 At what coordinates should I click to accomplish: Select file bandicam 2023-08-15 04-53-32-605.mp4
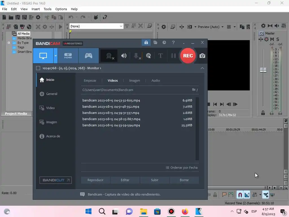[137, 100]
